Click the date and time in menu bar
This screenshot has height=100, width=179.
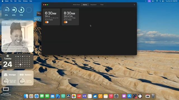171,1
